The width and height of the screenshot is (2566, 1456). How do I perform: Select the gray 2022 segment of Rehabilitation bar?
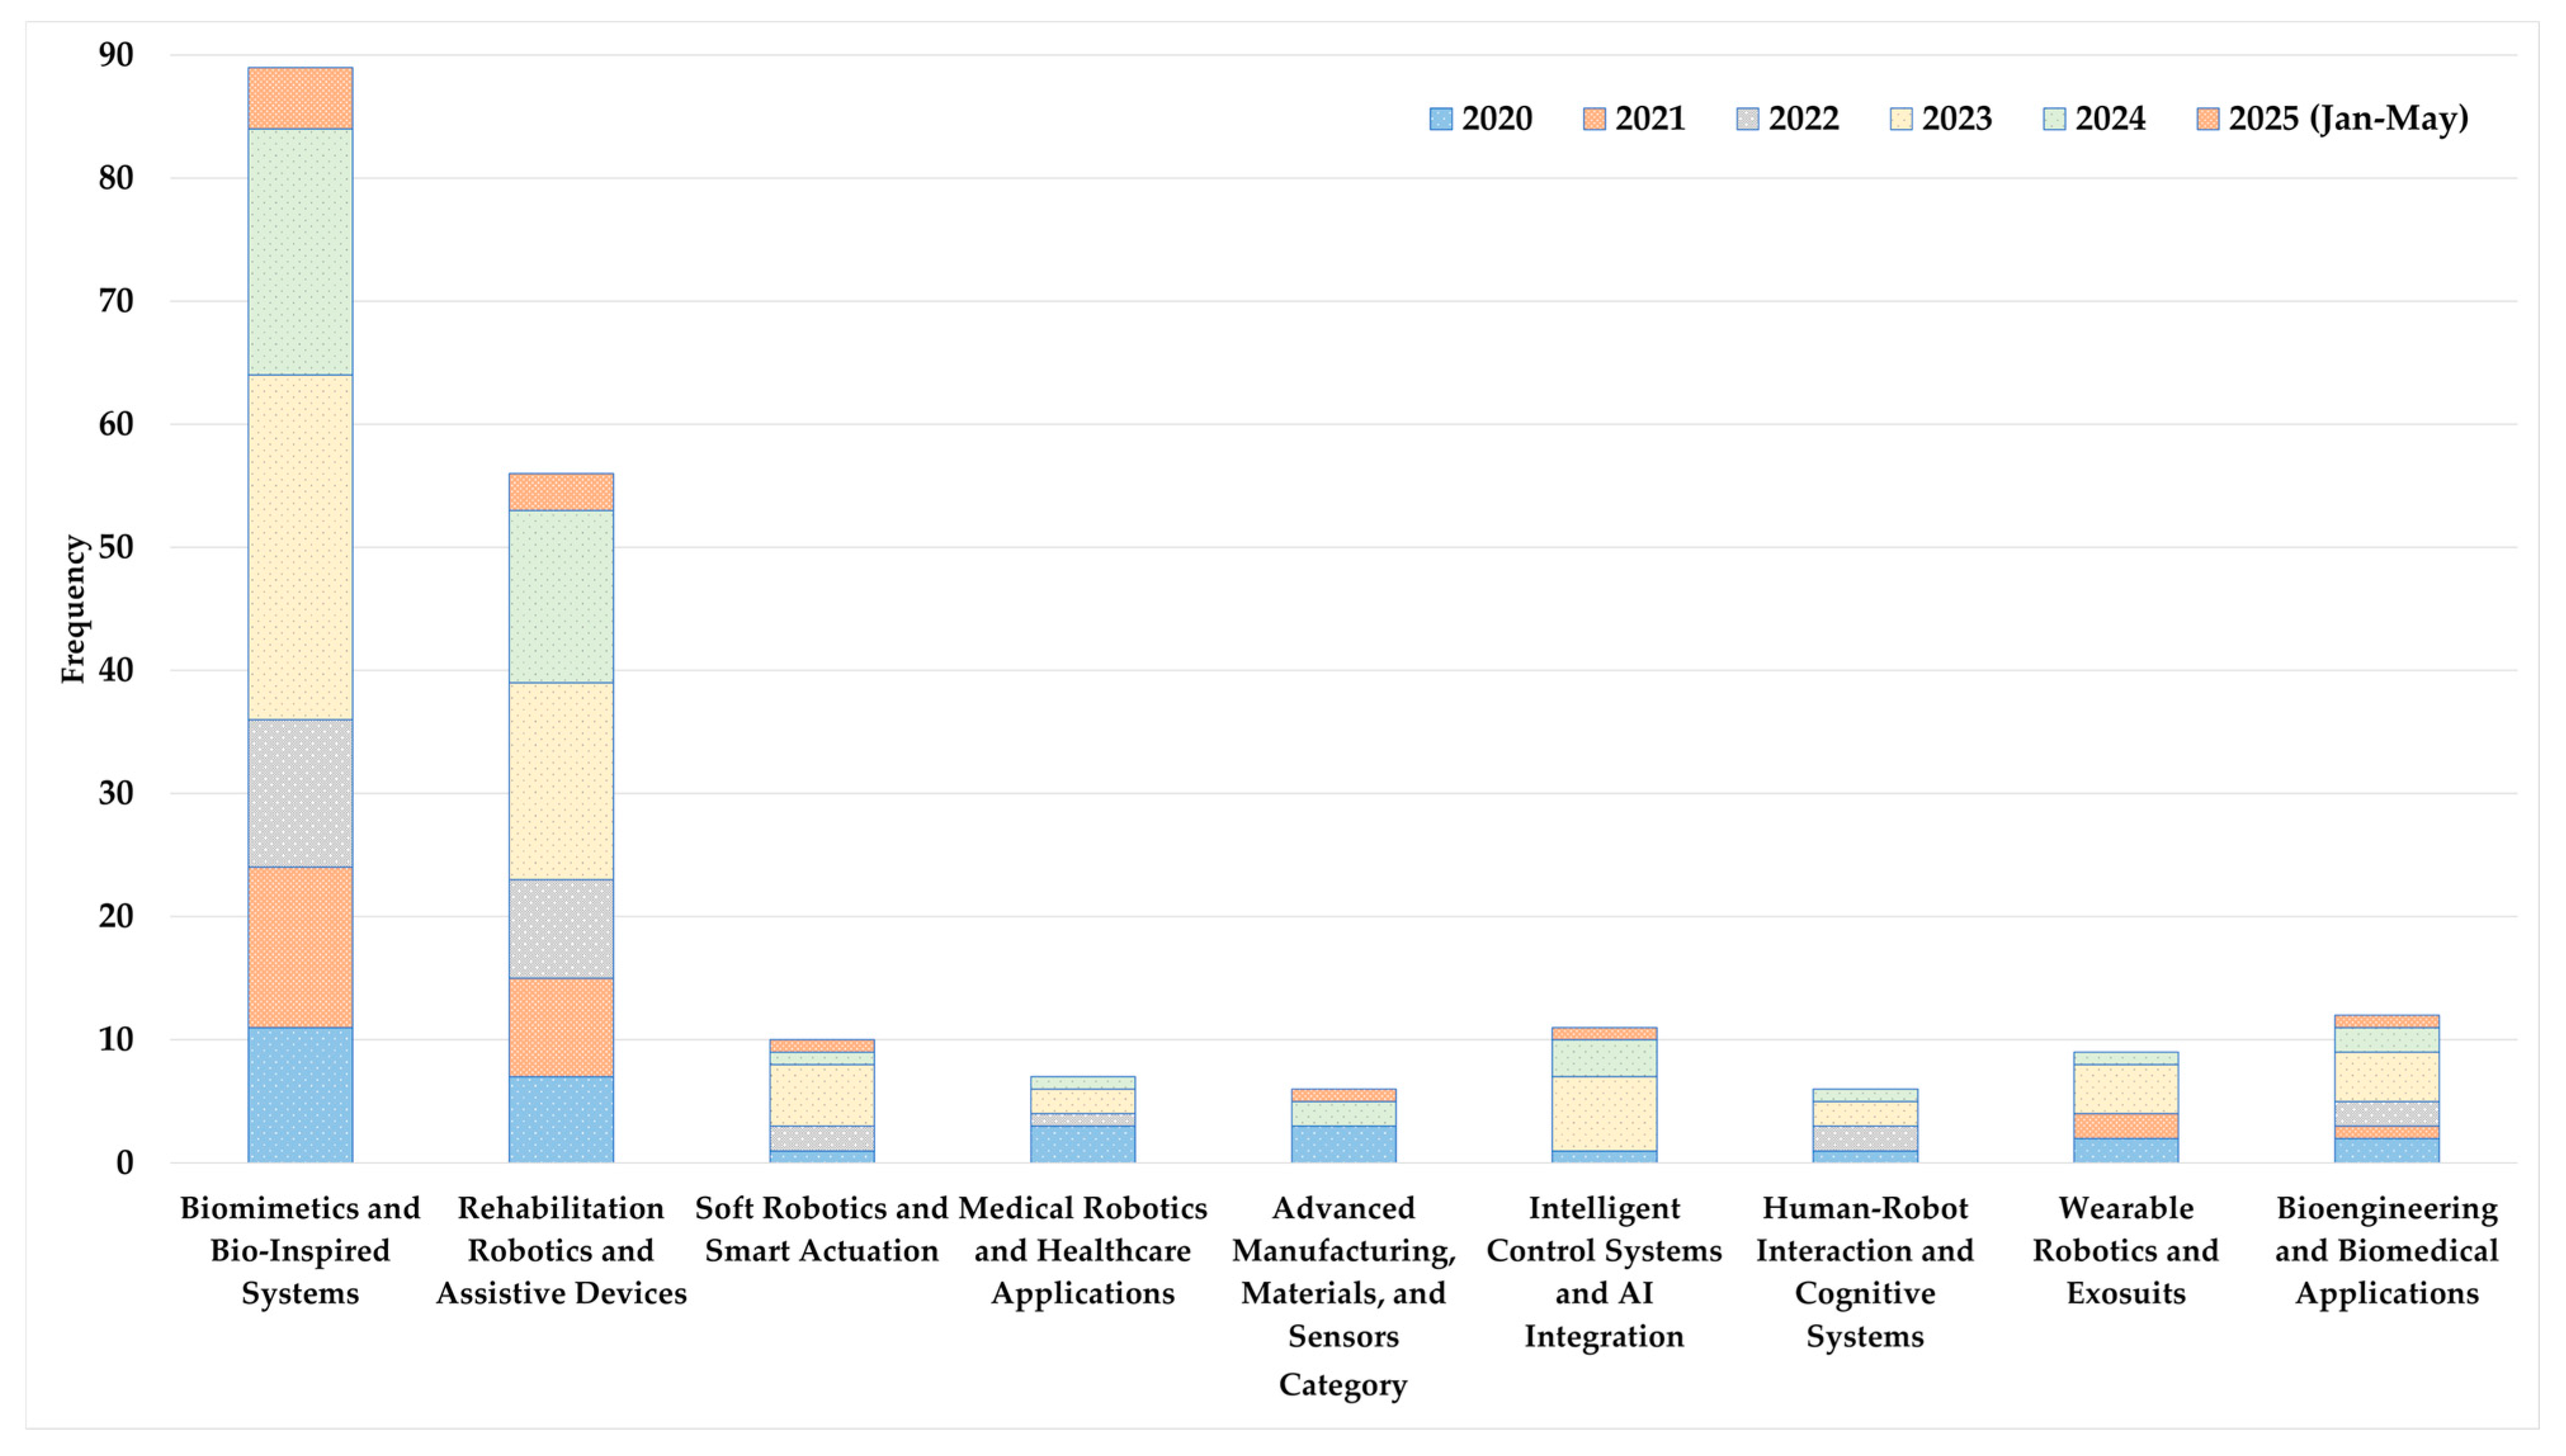[x=561, y=928]
